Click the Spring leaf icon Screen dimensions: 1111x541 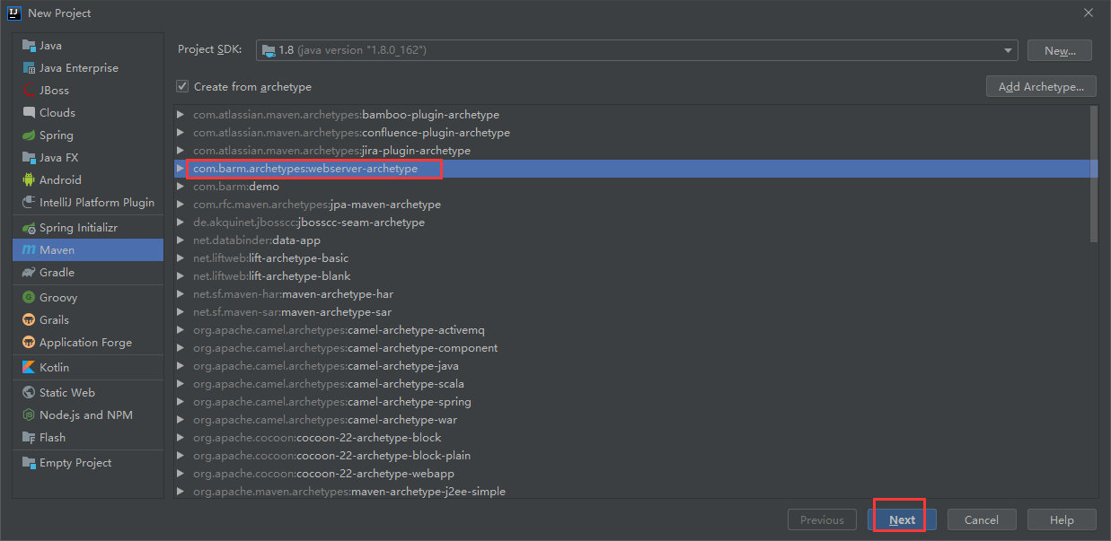[29, 135]
